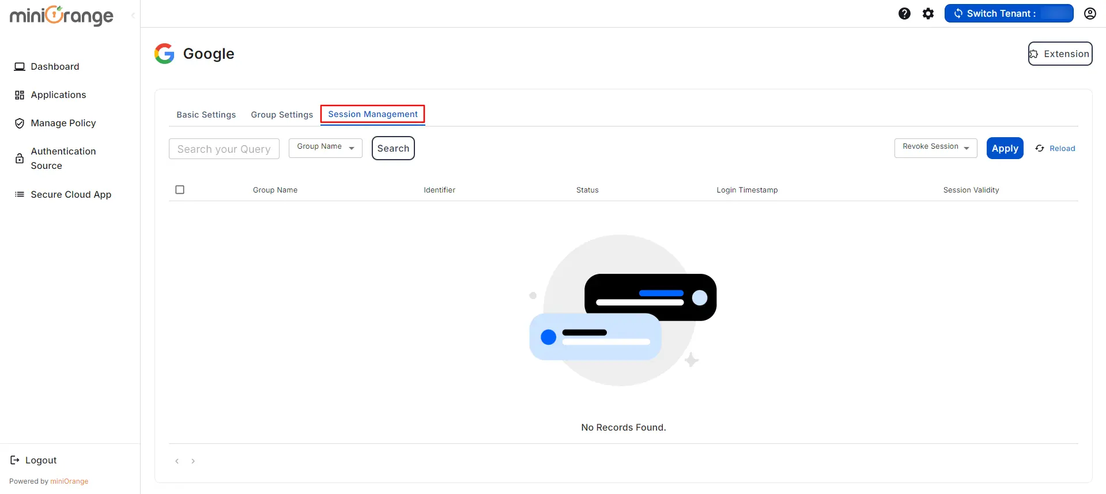Click the Group Name column header
1106x494 pixels.
[x=275, y=190]
